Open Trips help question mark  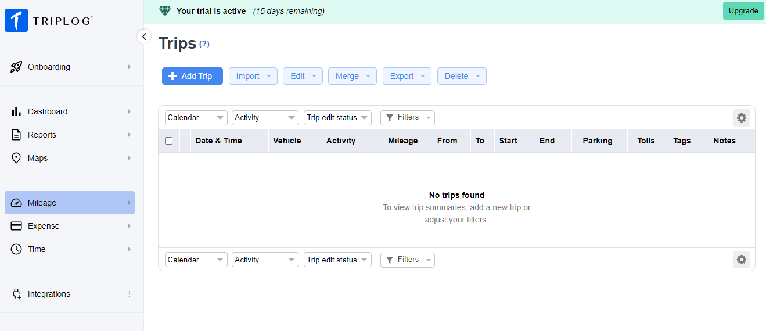[204, 44]
